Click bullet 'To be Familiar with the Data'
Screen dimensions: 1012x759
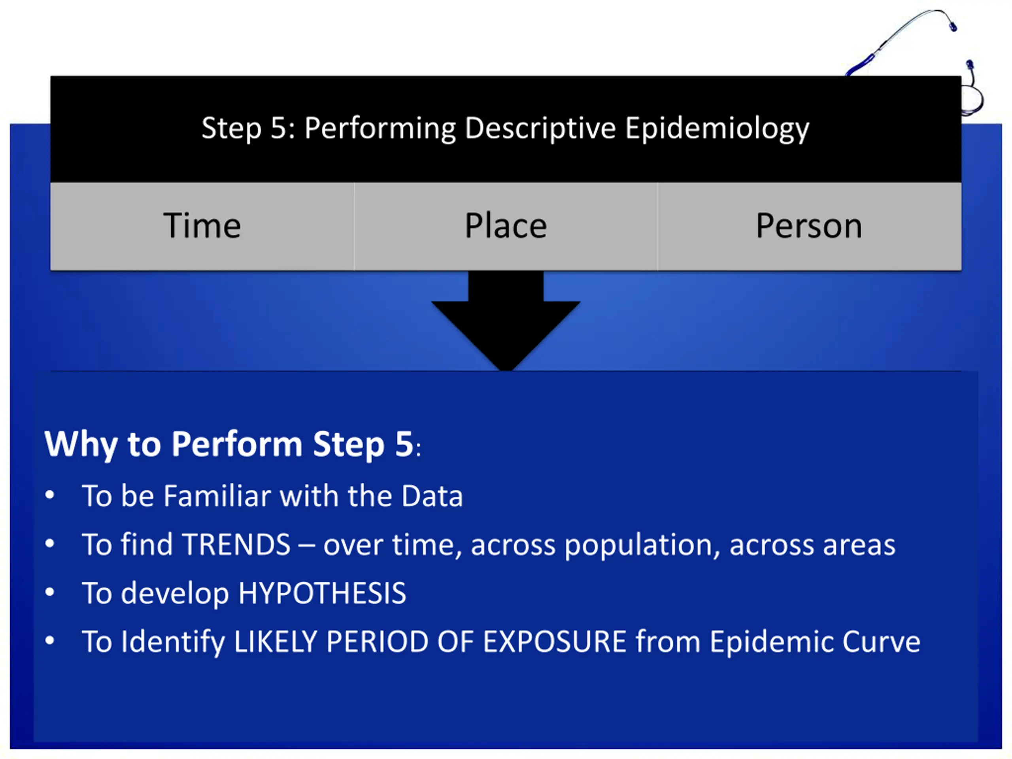[x=272, y=496]
